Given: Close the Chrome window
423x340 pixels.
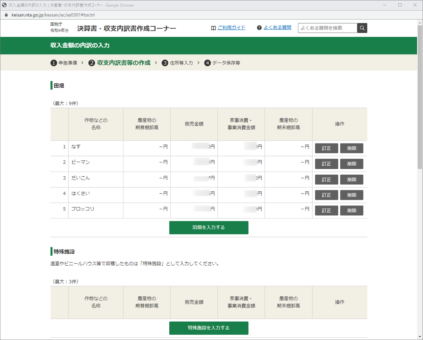Looking at the screenshot, I should pos(415,5).
